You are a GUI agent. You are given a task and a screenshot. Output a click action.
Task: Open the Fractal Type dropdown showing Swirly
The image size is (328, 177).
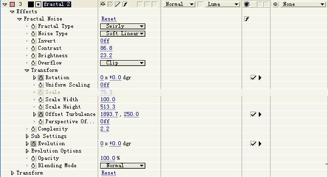point(123,26)
